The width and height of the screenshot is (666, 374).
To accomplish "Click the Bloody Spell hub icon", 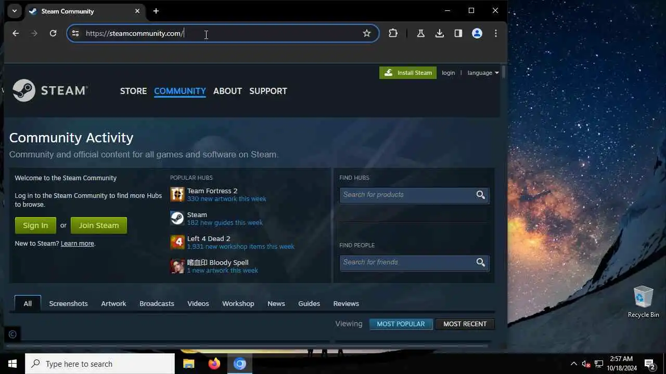I will click(177, 266).
